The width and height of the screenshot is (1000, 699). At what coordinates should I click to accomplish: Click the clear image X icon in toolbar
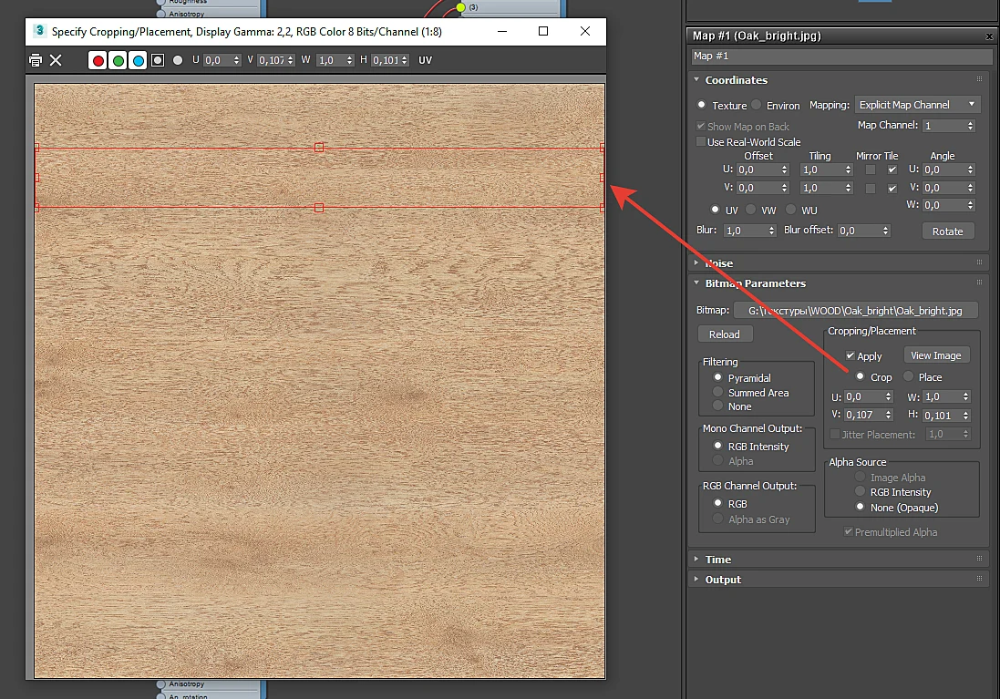57,60
